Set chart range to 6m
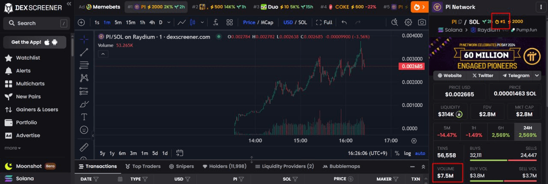This screenshot has height=184, width=548. (122, 153)
